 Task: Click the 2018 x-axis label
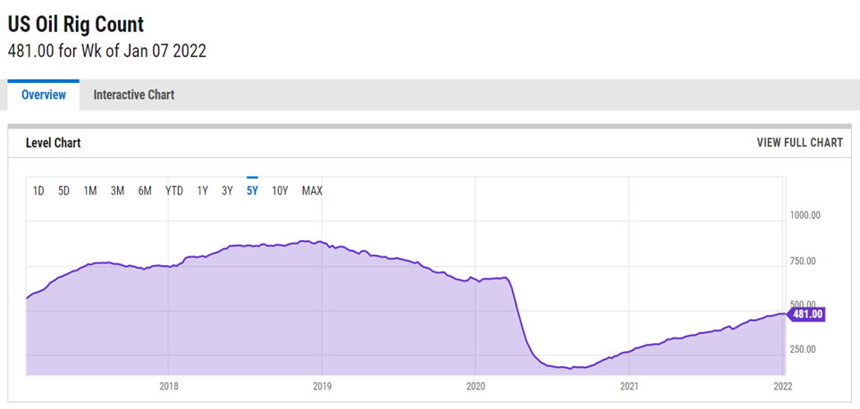pyautogui.click(x=169, y=387)
